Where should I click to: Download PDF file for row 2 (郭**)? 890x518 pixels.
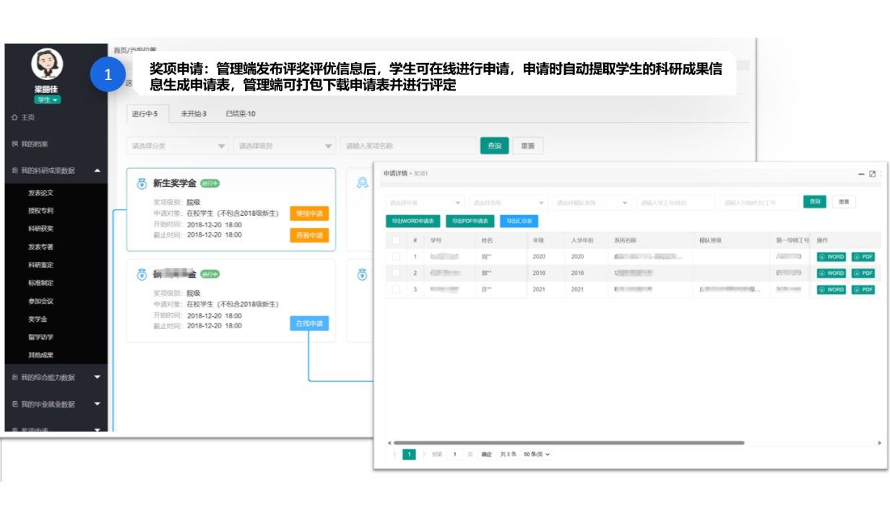tap(863, 273)
